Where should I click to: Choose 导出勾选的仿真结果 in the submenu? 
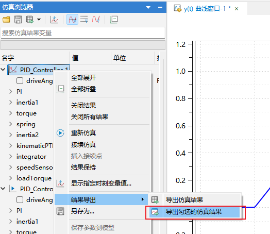(x=195, y=212)
